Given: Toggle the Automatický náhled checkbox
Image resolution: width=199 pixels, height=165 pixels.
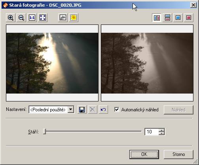Looking at the screenshot, I should point(117,109).
